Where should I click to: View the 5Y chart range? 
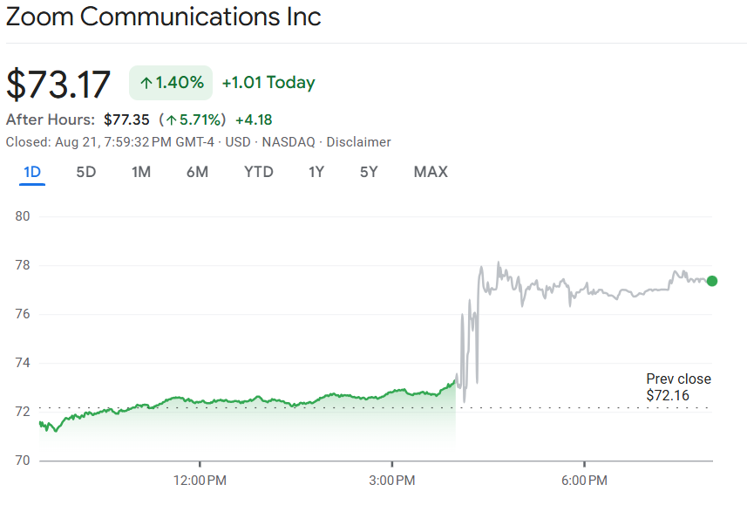pyautogui.click(x=369, y=172)
